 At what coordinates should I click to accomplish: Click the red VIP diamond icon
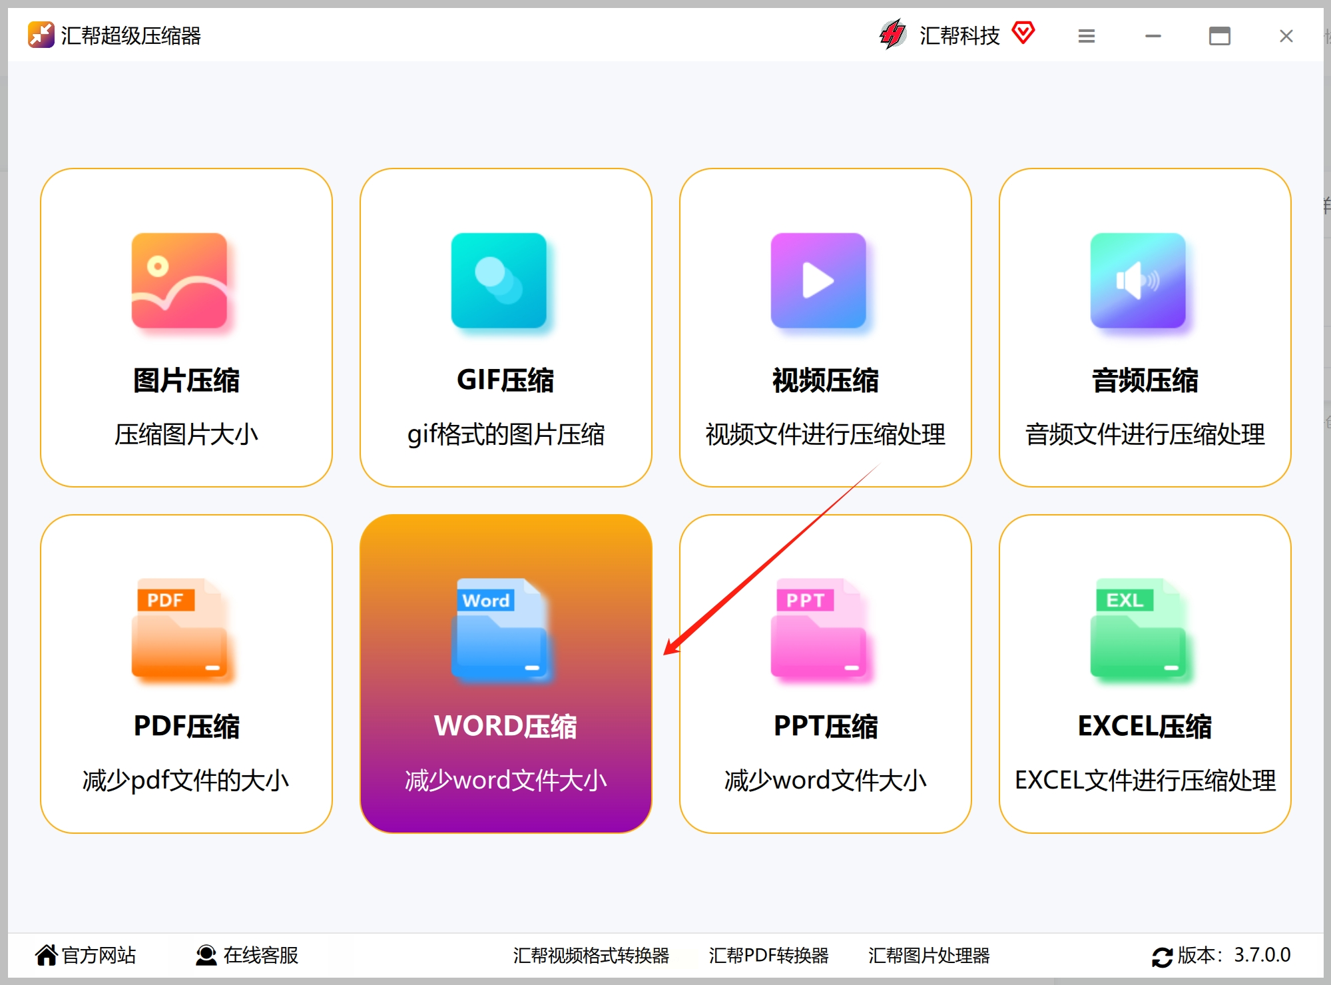coord(1023,33)
